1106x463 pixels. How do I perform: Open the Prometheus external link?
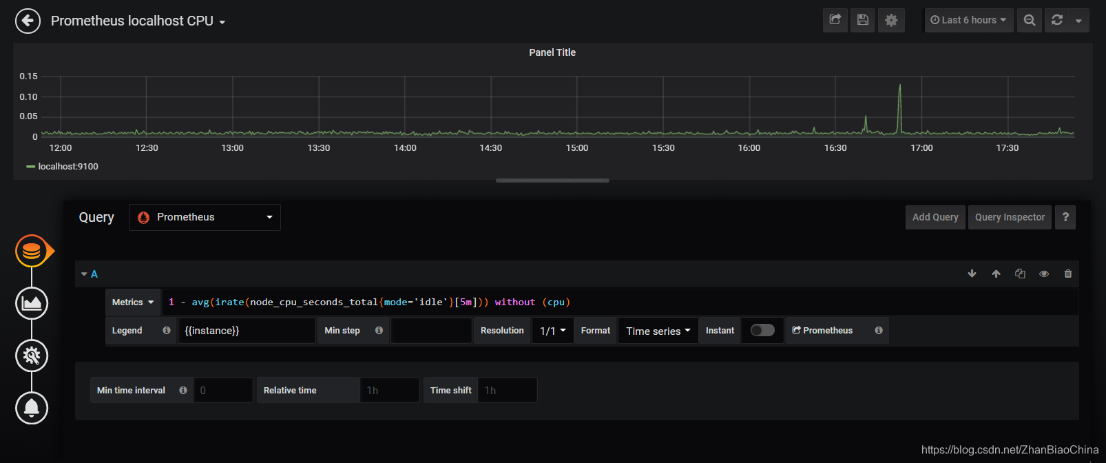[822, 331]
